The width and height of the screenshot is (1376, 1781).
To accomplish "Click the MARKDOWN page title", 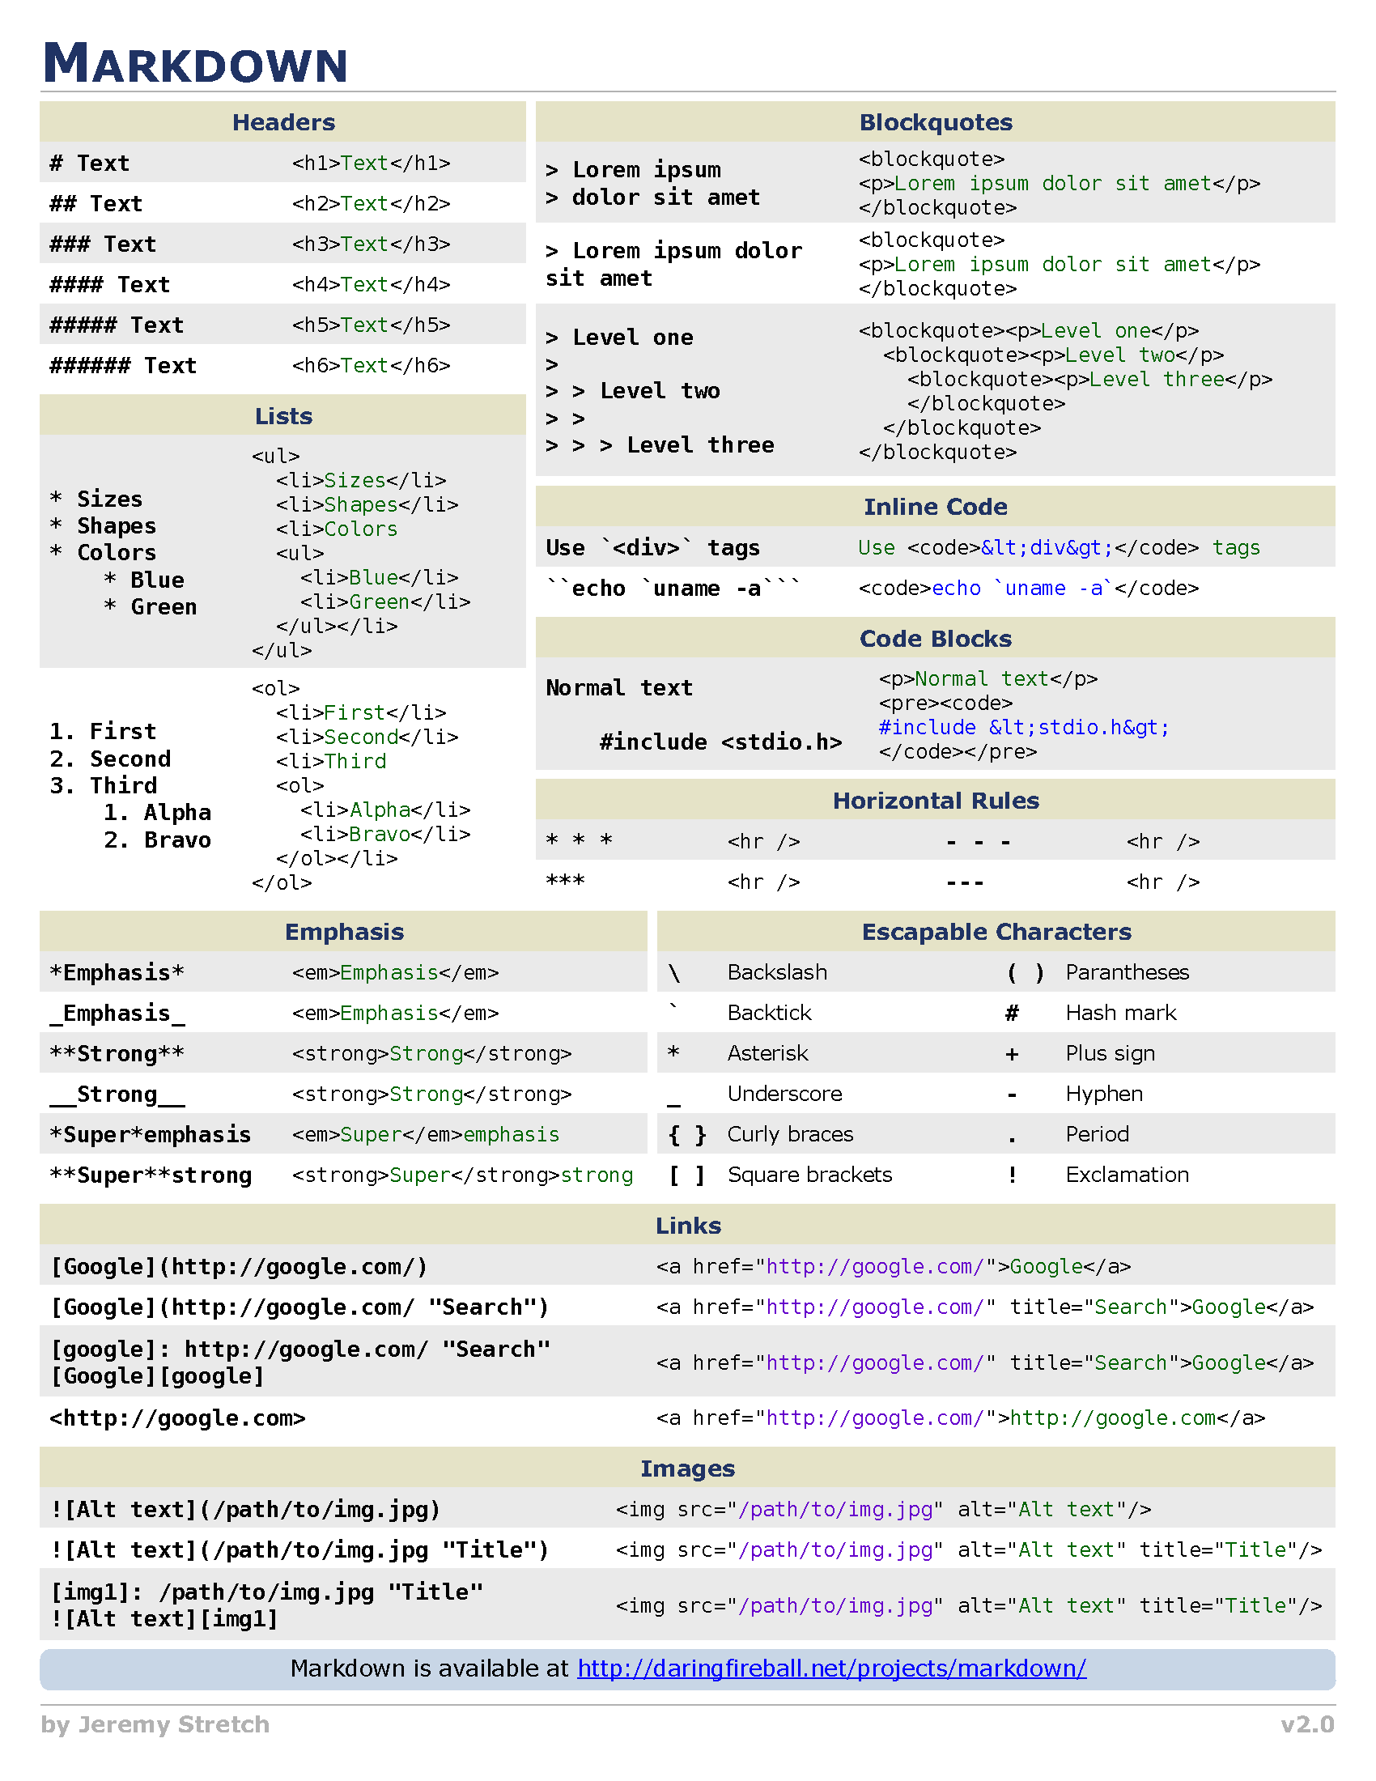I will click(x=196, y=64).
